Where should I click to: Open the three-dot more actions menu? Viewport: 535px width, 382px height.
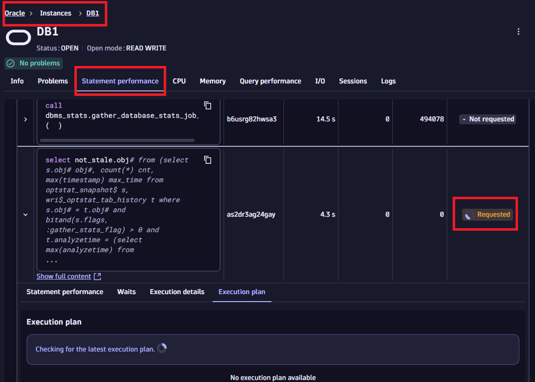point(518,32)
